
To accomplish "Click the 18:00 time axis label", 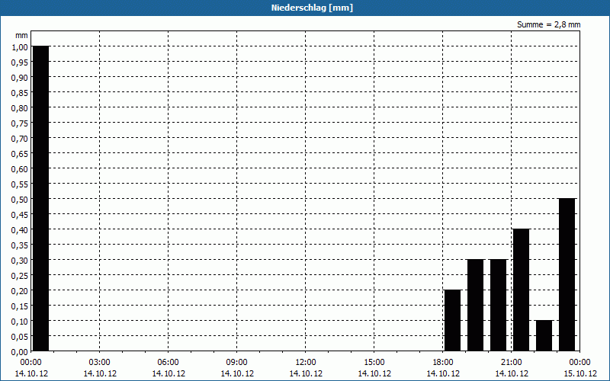I will pos(443,363).
